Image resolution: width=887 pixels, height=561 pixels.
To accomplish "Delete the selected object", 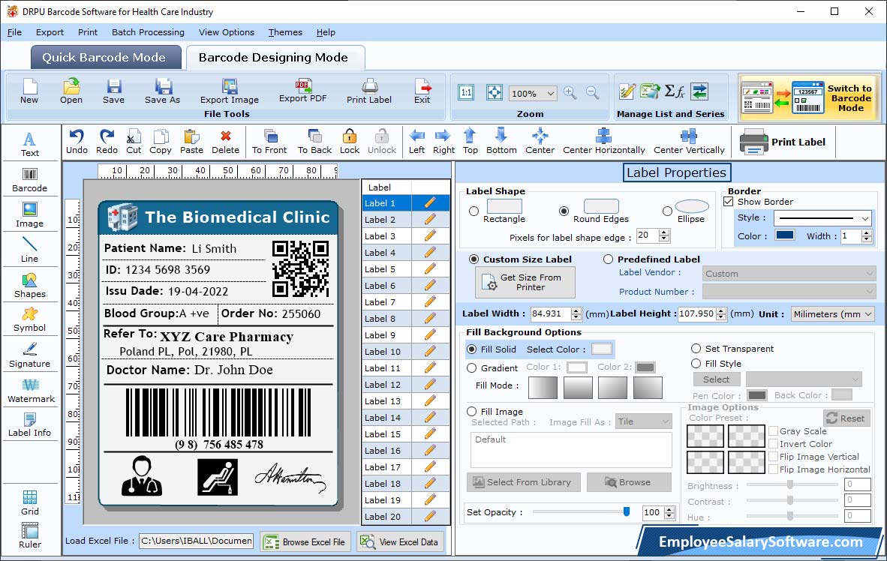I will [x=225, y=142].
